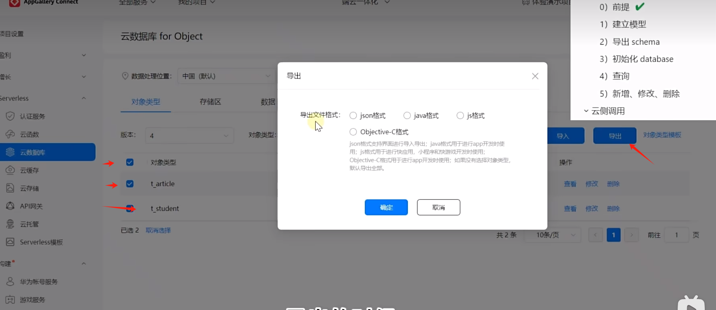The width and height of the screenshot is (716, 310).
Task: Switch to the 数据 tab
Action: pos(268,102)
